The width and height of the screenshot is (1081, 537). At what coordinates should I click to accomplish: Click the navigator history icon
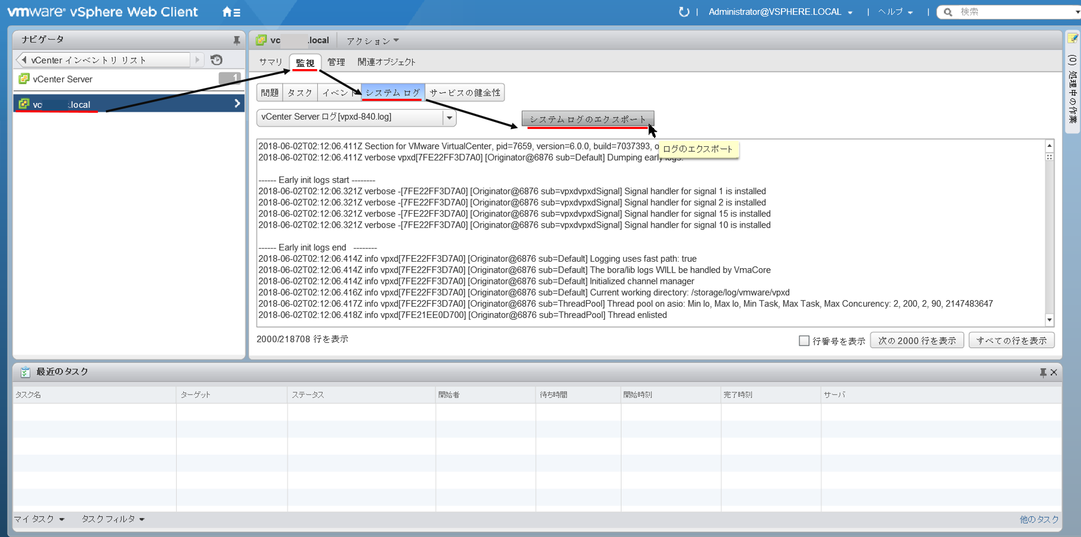[x=217, y=60]
